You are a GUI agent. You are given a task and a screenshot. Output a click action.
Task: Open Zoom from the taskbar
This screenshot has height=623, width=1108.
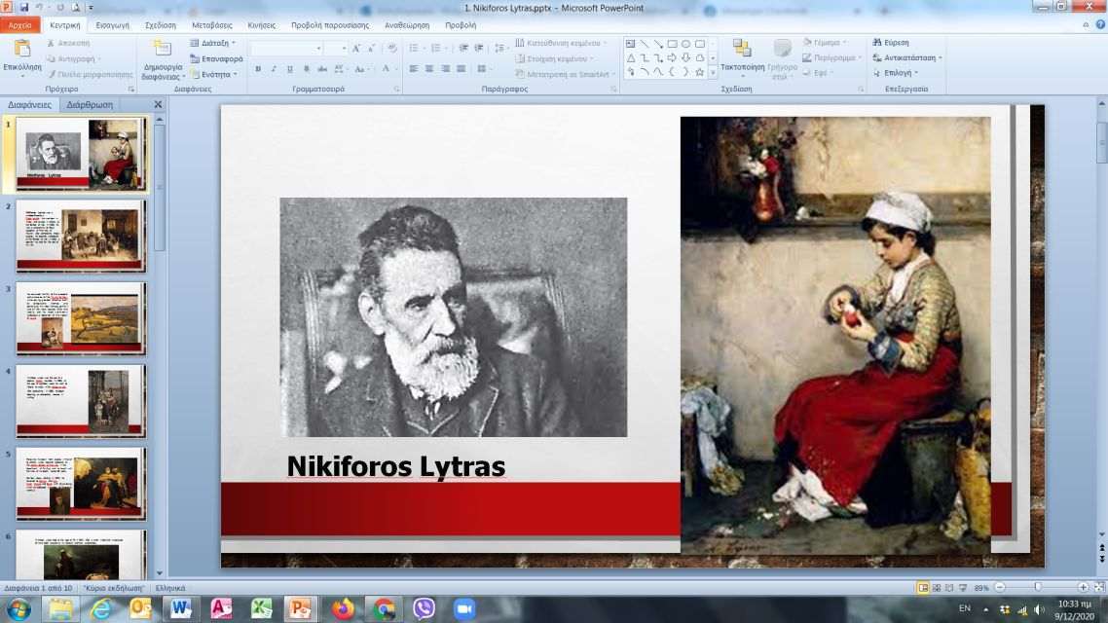[464, 608]
